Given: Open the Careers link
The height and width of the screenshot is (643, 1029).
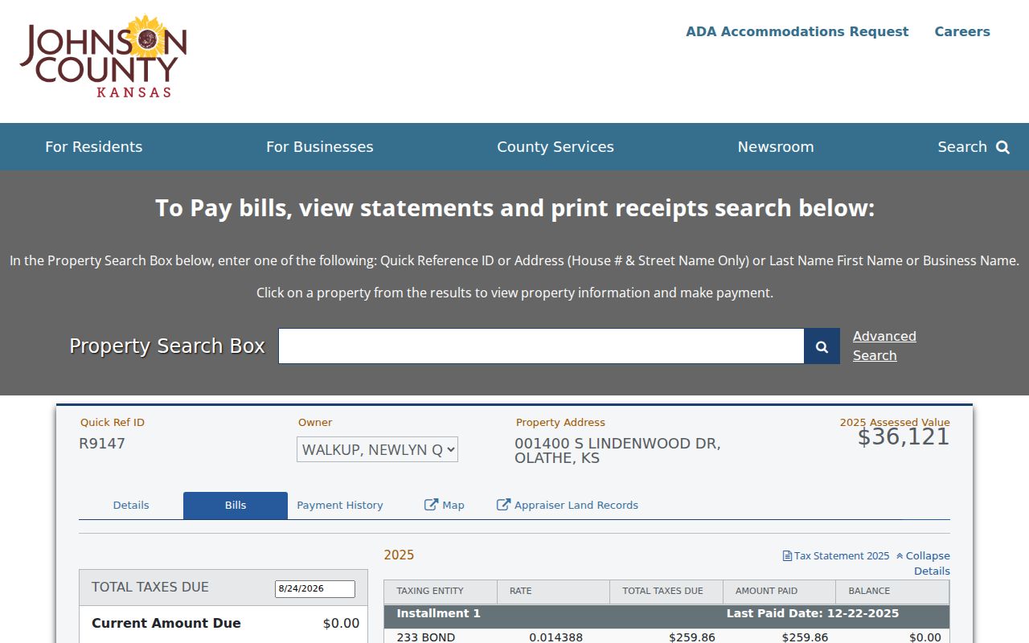Looking at the screenshot, I should [961, 31].
